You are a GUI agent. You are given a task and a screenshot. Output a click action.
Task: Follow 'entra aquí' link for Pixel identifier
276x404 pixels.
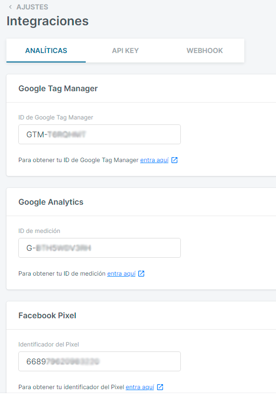pyautogui.click(x=140, y=387)
